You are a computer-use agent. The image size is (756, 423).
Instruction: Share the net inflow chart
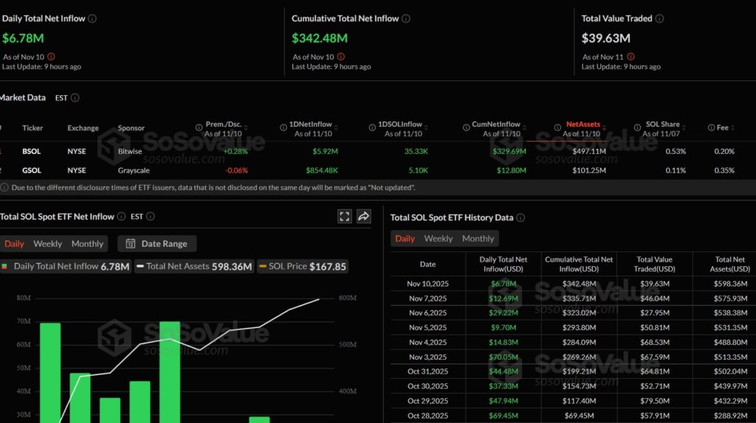363,217
